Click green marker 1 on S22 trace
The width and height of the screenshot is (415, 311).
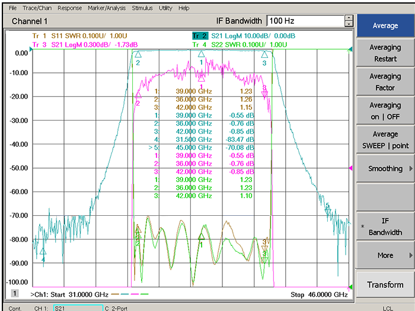[201, 237]
